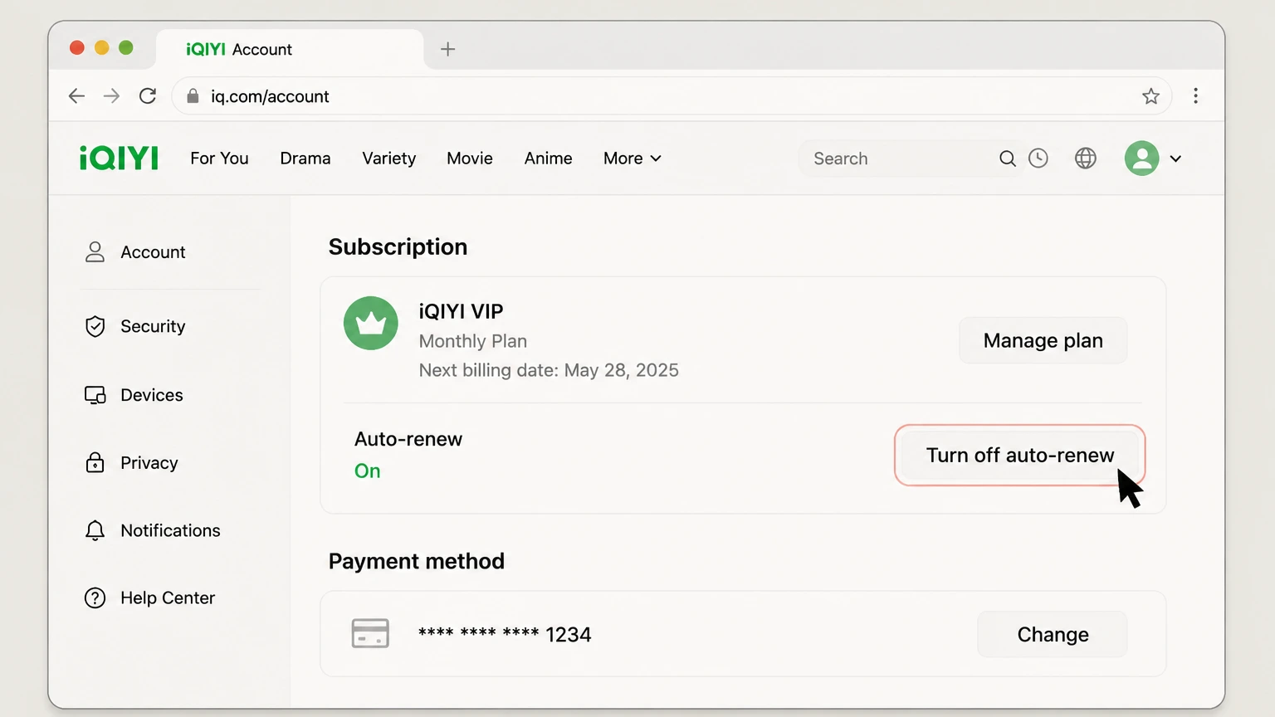Expand the More navigation dropdown
Screen dimensions: 1275x717
(633, 159)
